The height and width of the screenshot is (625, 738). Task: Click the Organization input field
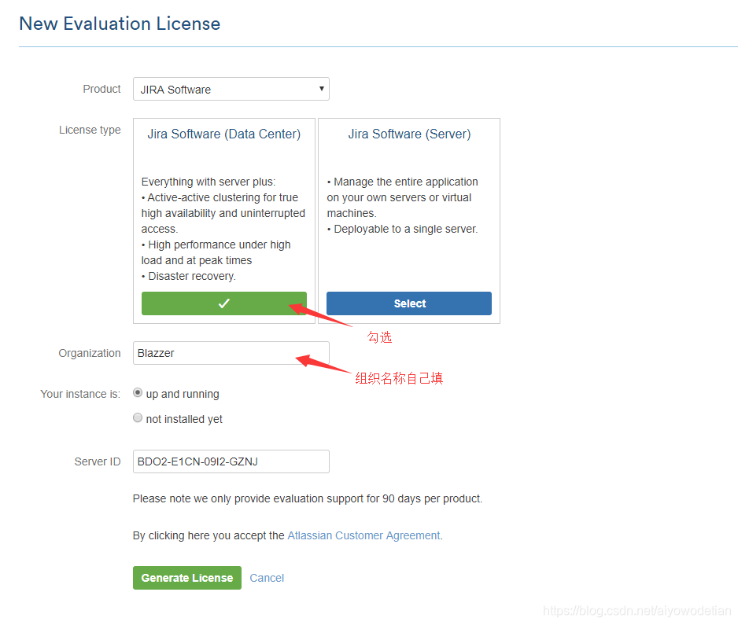click(x=231, y=353)
